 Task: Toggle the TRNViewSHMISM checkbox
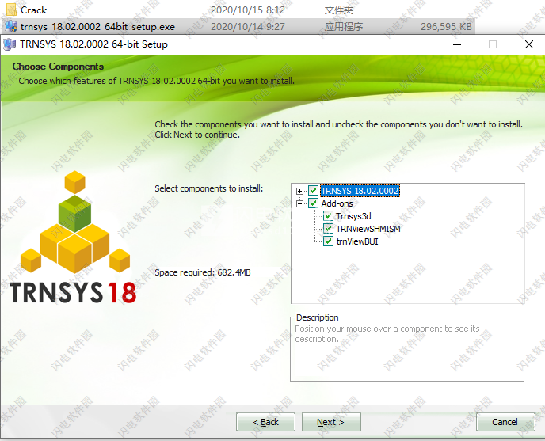coord(328,228)
